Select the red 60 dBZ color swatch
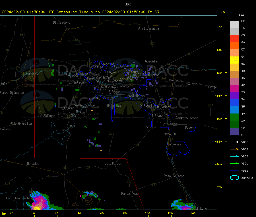 tap(234, 38)
